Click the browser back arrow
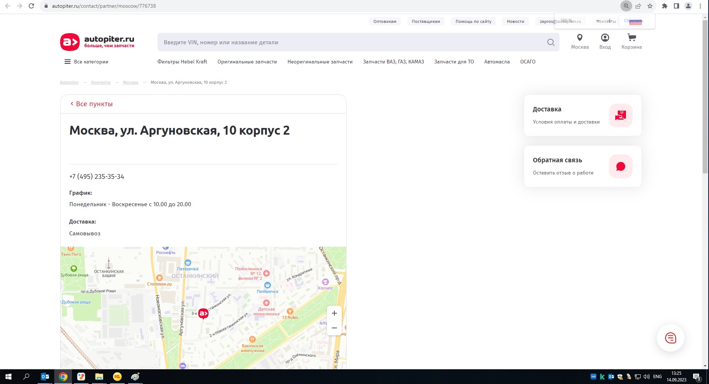This screenshot has width=709, height=384. coord(8,6)
